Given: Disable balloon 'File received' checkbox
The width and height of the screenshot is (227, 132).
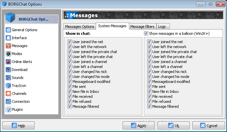Looking at the screenshot, I should point(149,97).
